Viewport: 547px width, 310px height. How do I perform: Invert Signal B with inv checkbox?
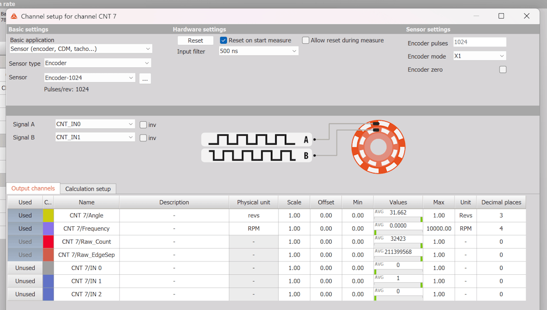(143, 138)
